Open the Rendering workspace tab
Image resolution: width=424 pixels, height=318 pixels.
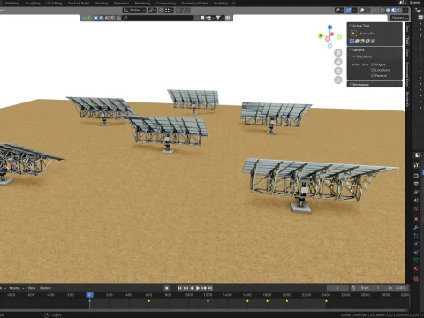142,3
